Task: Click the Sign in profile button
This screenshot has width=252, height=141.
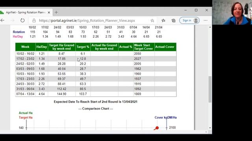Action: [x=189, y=20]
